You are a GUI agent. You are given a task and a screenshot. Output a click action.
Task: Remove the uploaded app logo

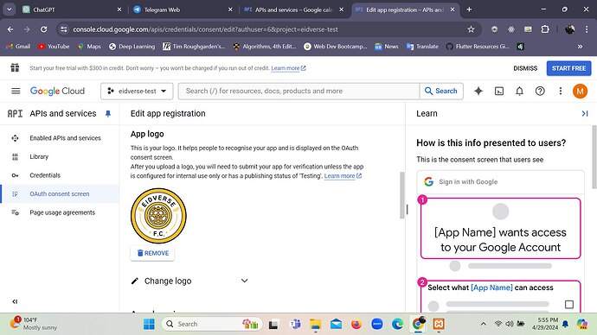pyautogui.click(x=152, y=253)
